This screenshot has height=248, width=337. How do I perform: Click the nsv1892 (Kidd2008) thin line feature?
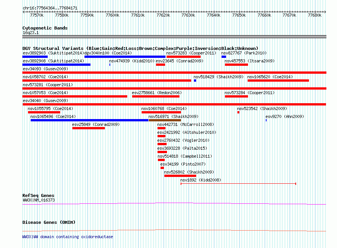point(238,184)
